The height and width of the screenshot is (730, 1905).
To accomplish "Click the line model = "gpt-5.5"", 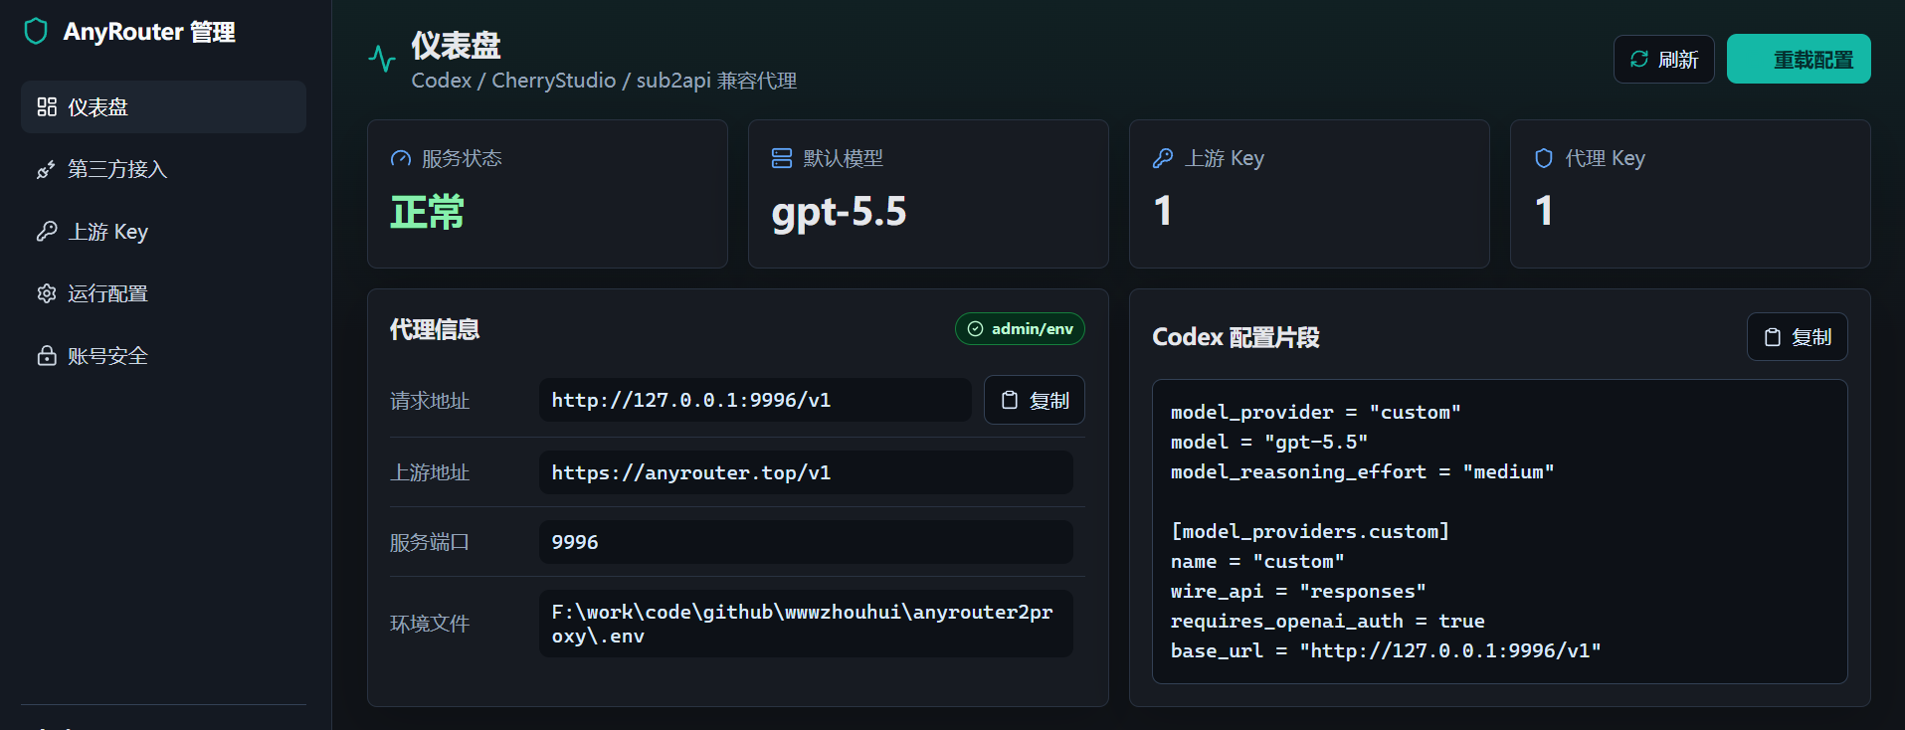I will 1269,442.
